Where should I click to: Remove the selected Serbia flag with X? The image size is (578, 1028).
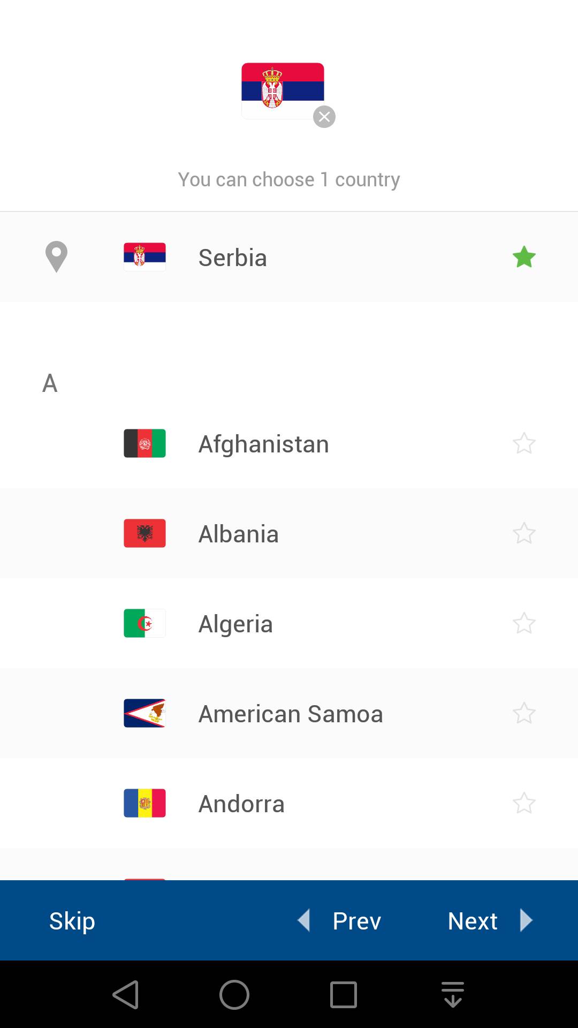click(324, 117)
